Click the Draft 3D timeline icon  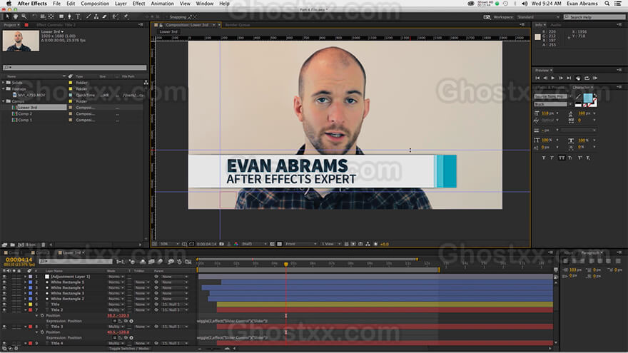pos(132,261)
